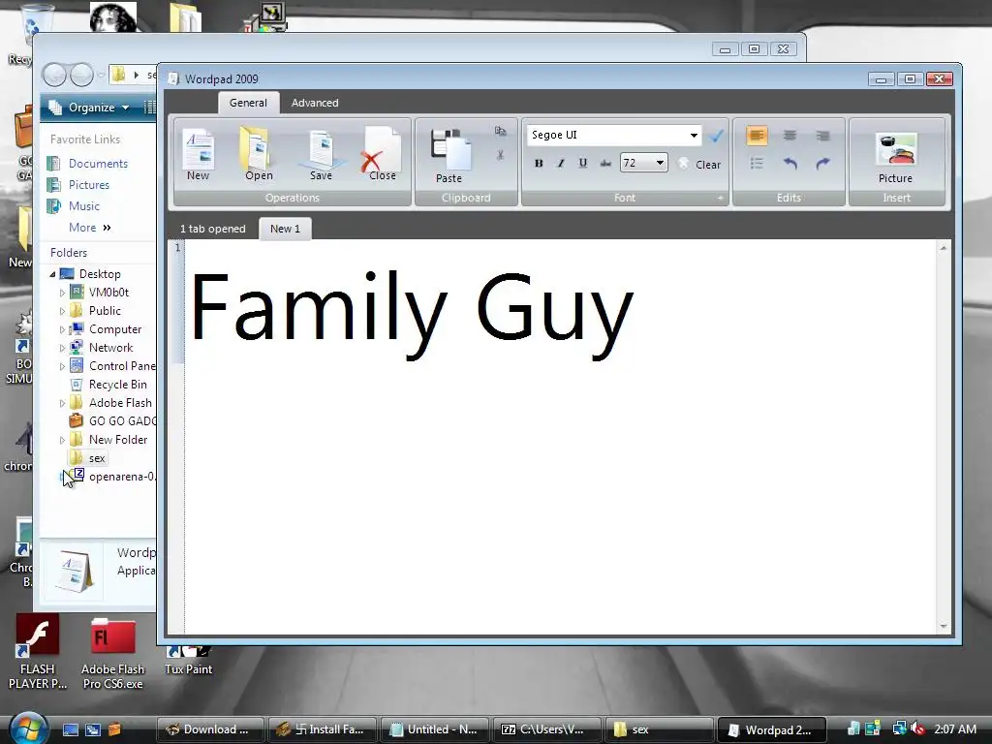992x744 pixels.
Task: Click the '1 tab opened' label
Action: [x=212, y=229]
